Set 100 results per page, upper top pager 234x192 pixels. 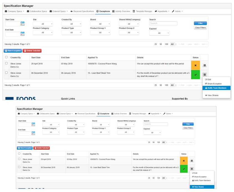point(166,44)
